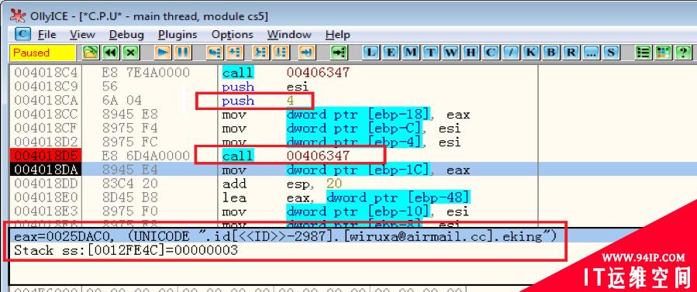Click the Restart program rewind icon

click(x=110, y=53)
